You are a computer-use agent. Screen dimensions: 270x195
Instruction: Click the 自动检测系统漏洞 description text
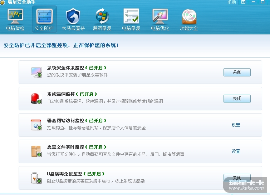pos(105,101)
